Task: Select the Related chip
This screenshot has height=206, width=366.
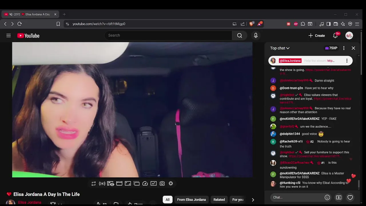Action: 219,200
